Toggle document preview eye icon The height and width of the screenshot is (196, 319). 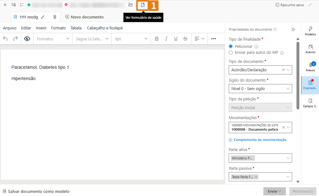(x=27, y=39)
